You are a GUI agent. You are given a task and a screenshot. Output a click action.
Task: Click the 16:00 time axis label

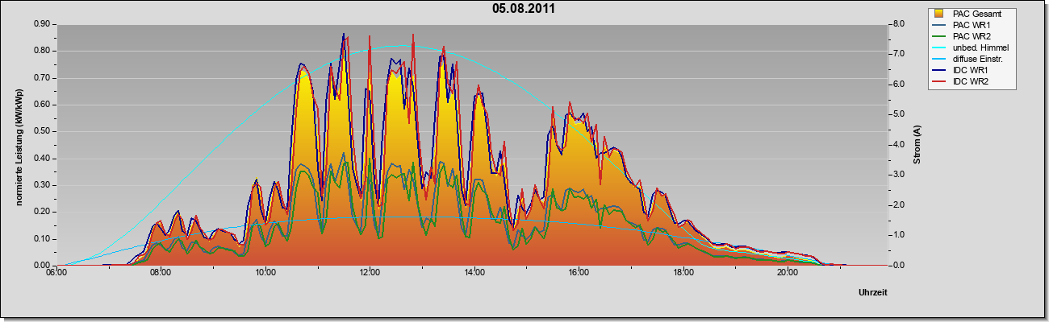(579, 274)
